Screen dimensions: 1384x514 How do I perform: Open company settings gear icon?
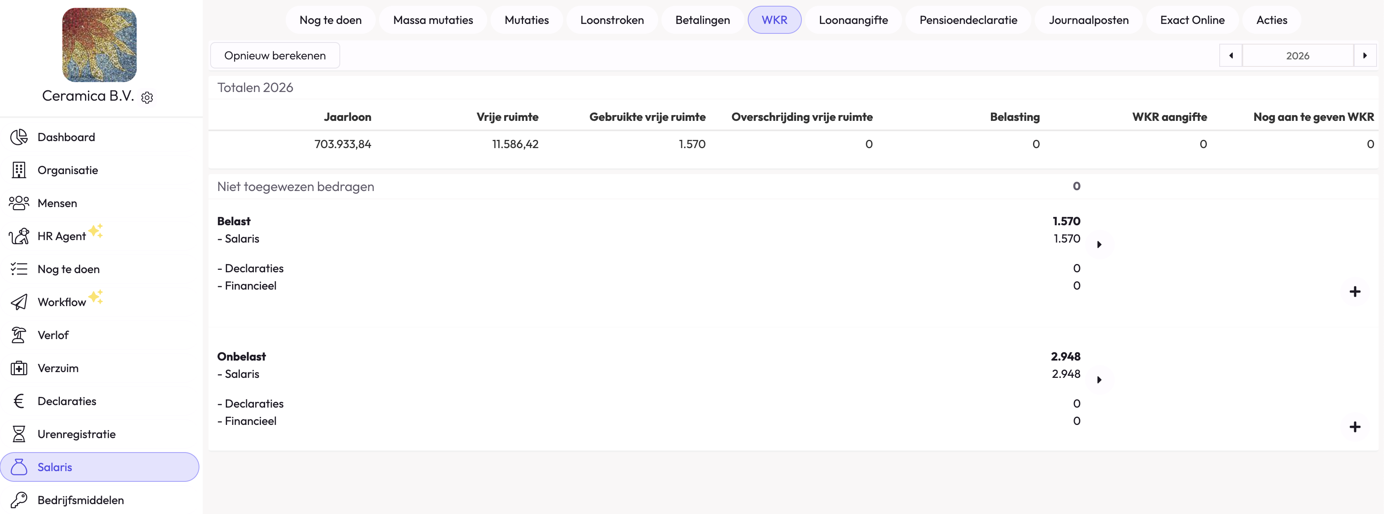147,97
